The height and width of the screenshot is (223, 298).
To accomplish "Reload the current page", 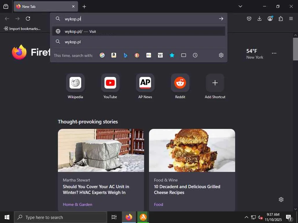I will pyautogui.click(x=28, y=19).
